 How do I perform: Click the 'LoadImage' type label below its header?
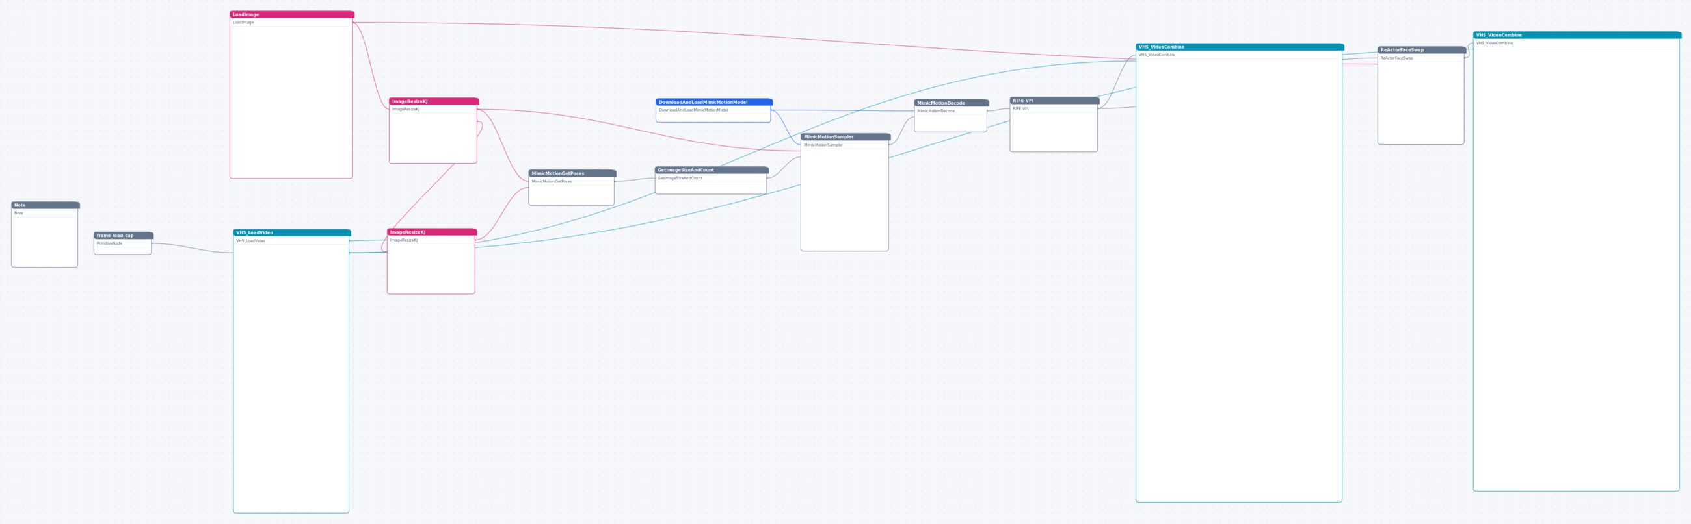point(243,22)
